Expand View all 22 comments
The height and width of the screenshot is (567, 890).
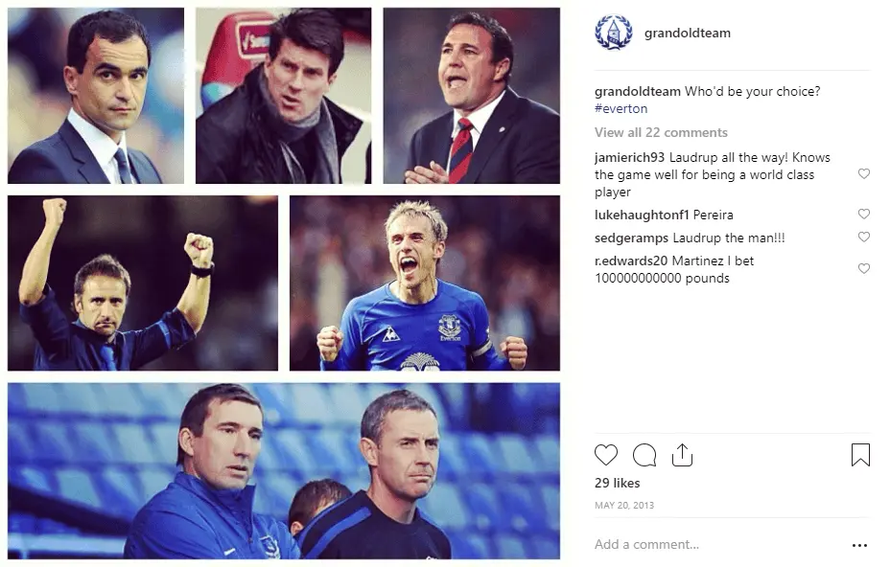point(661,132)
